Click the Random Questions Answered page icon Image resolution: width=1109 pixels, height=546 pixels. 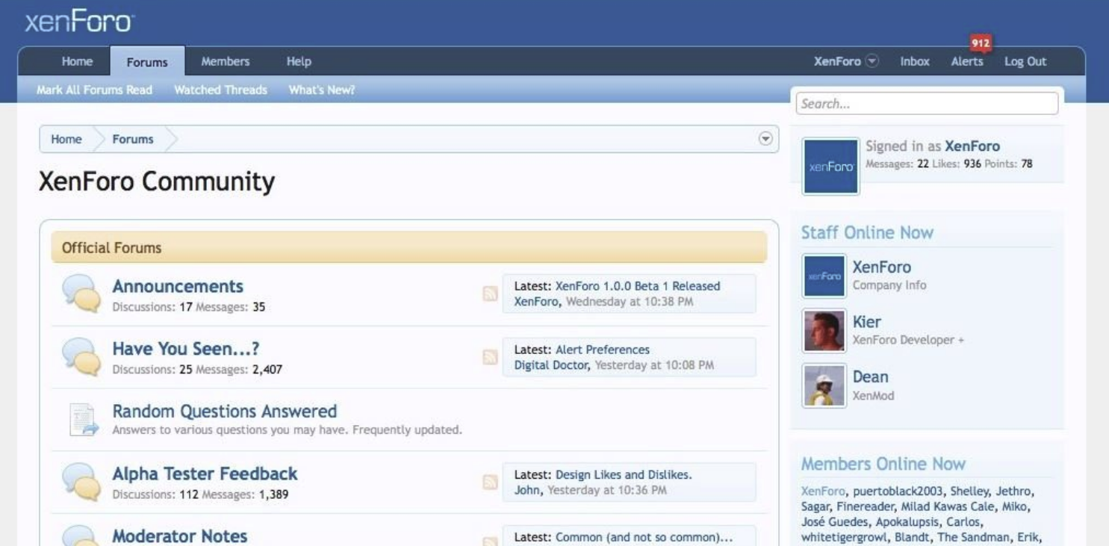pos(83,419)
